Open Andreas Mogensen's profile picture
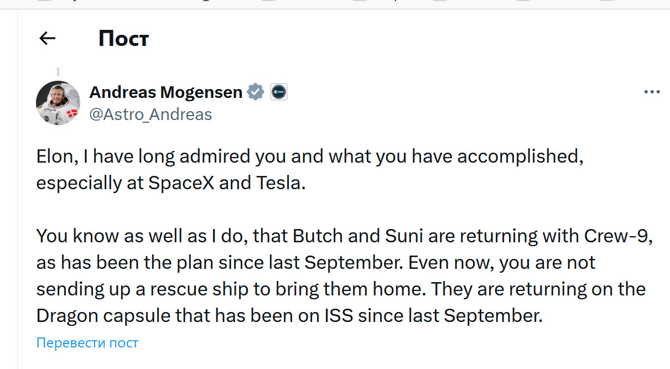Viewport: 670px width, 369px height. 58,103
